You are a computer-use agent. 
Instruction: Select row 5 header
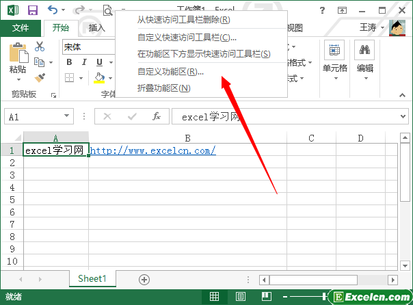tap(12, 200)
